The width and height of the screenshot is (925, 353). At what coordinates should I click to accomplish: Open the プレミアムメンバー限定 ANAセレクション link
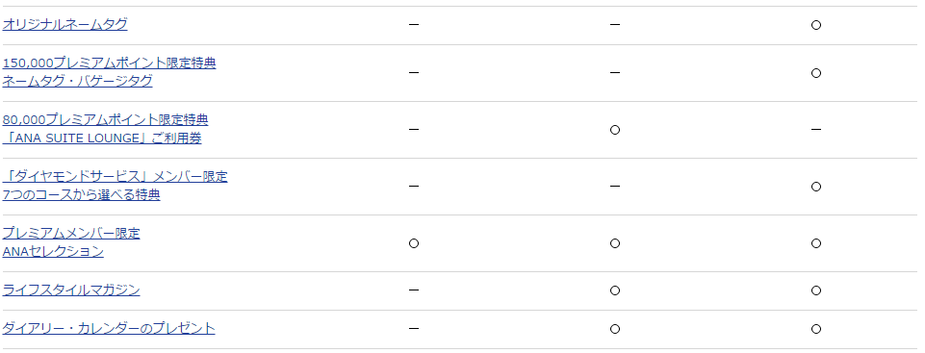(71, 242)
